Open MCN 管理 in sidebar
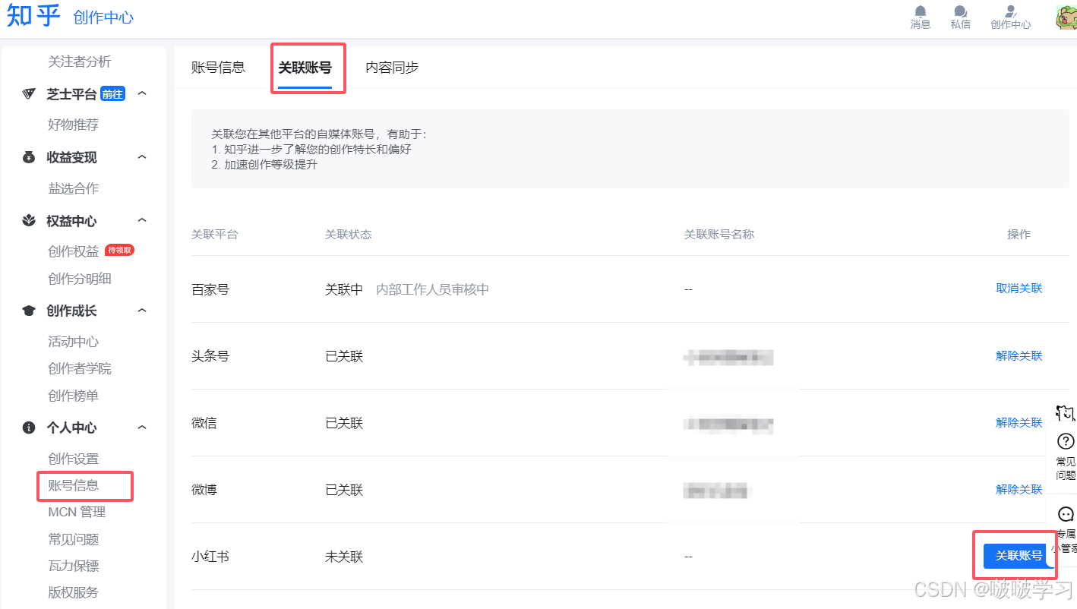1077x609 pixels. coord(77,512)
